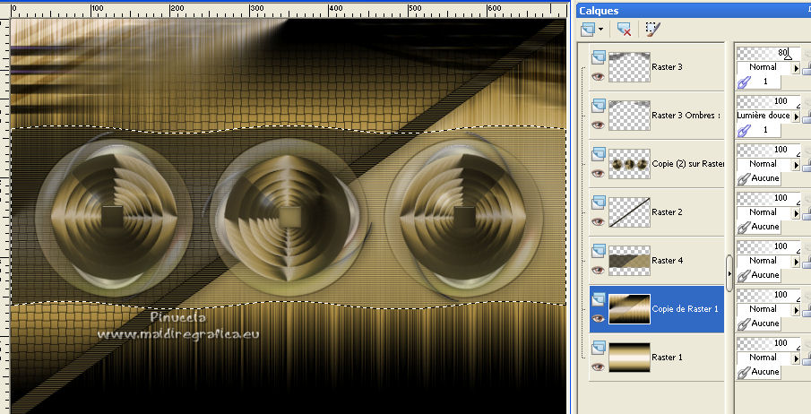Click the link chain icon of Raster 3
The width and height of the screenshot is (811, 414).
click(x=742, y=81)
